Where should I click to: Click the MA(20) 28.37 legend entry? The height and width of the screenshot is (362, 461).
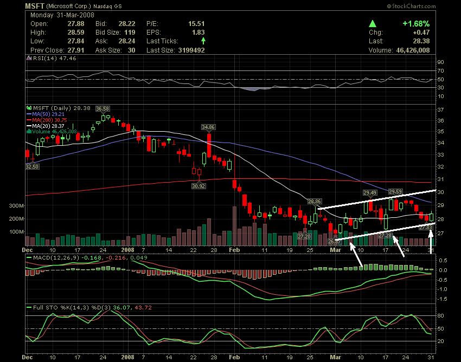(x=48, y=126)
